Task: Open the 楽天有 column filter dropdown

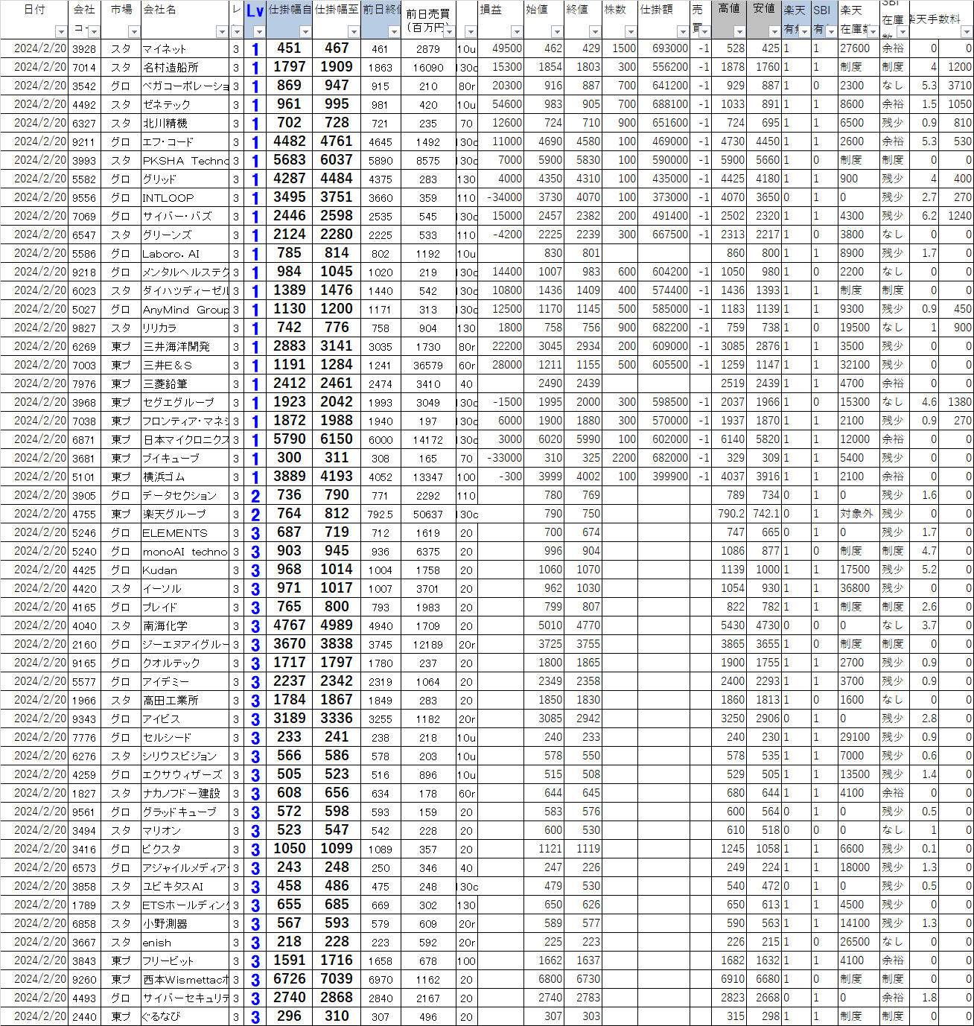Action: (x=804, y=31)
